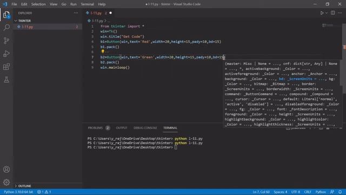Click the terminal prompt input area
The height and width of the screenshot is (195, 346).
click(176, 147)
